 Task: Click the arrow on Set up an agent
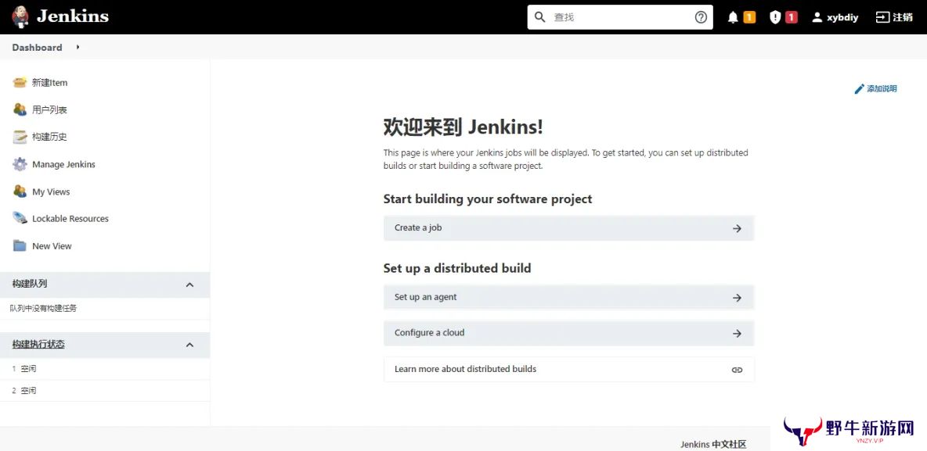point(737,298)
